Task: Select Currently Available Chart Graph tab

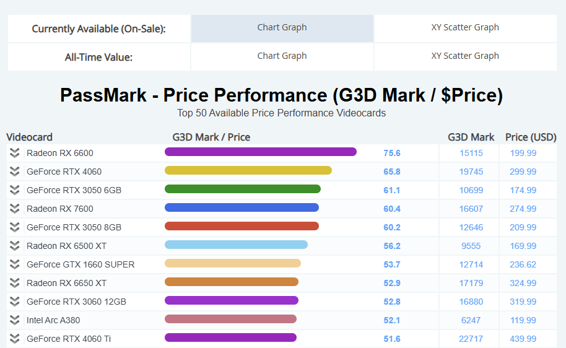Action: click(282, 28)
